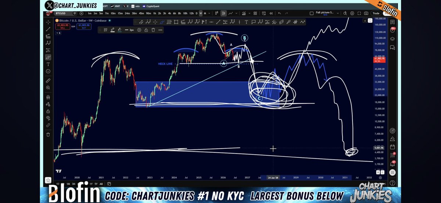
Task: Expand the layout name dropdown arrow
Action: coord(338,13)
